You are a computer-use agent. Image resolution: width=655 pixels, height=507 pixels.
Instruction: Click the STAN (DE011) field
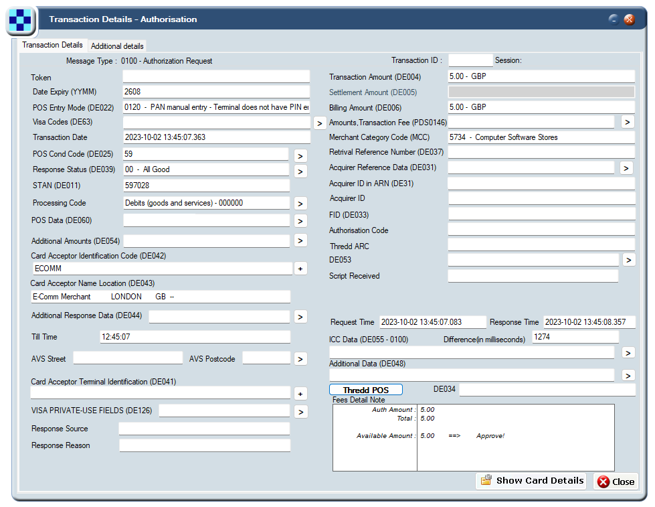[206, 186]
